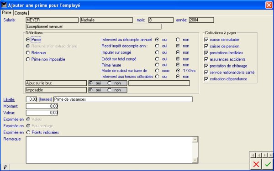
Task: Choose 173 hrs. as calculation base
Action: click(178, 71)
